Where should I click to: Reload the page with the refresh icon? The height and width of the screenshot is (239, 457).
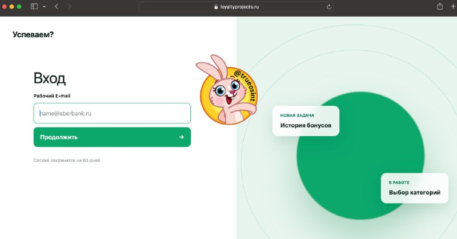tap(329, 7)
